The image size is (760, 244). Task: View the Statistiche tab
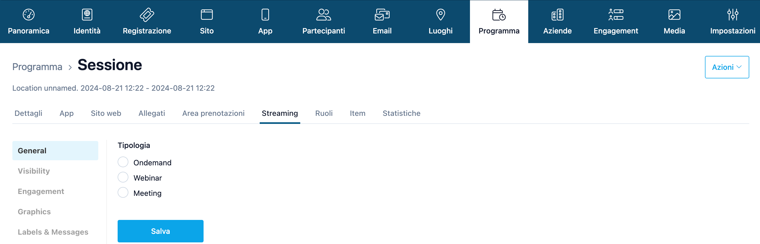401,113
